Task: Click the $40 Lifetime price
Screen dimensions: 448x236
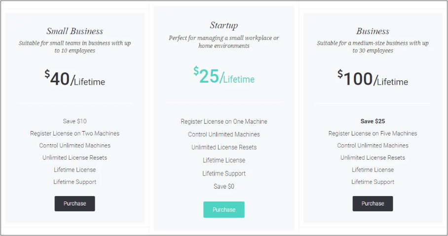Action: pyautogui.click(x=75, y=78)
